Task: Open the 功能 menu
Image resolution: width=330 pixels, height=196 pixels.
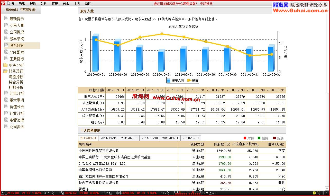Action: [x=22, y=3]
